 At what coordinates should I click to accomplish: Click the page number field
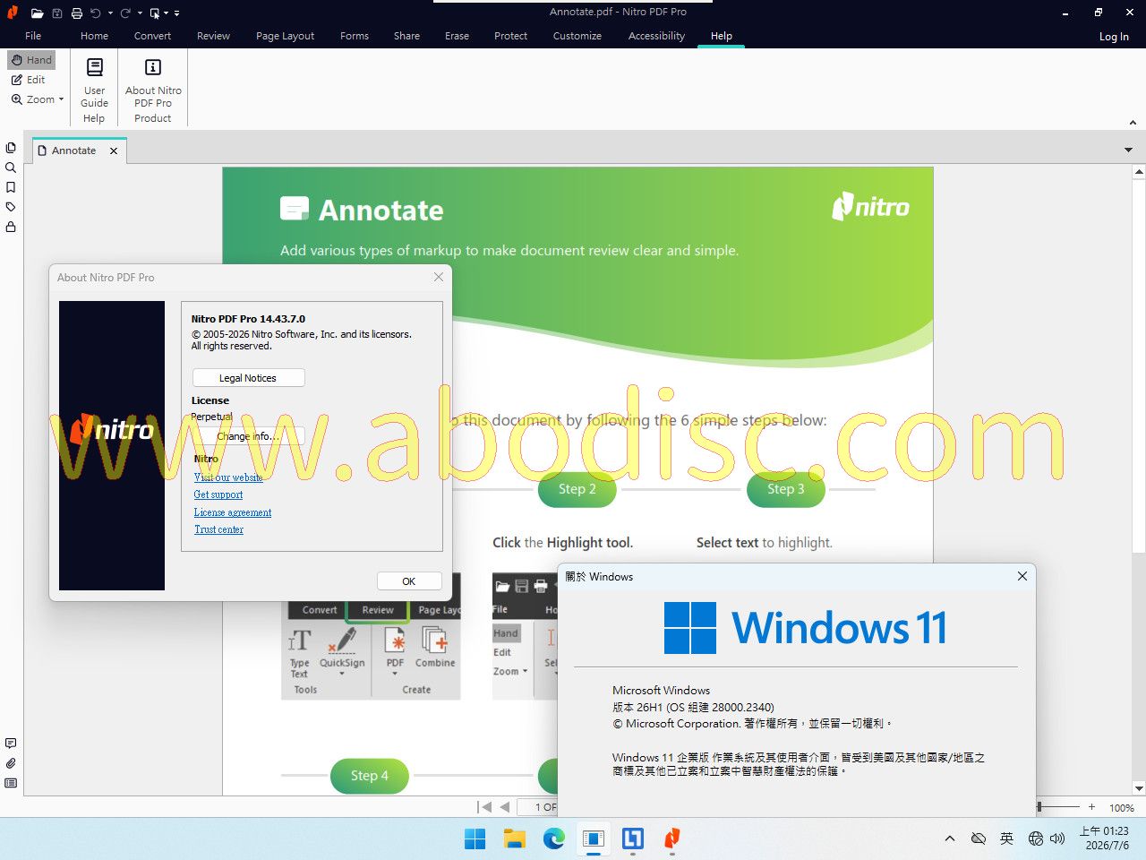537,807
